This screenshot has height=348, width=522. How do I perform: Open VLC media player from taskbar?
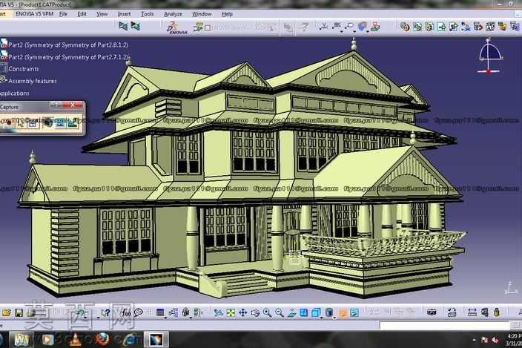[x=76, y=339]
